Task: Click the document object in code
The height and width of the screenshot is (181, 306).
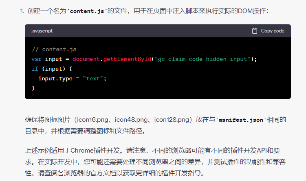Action: point(86,59)
